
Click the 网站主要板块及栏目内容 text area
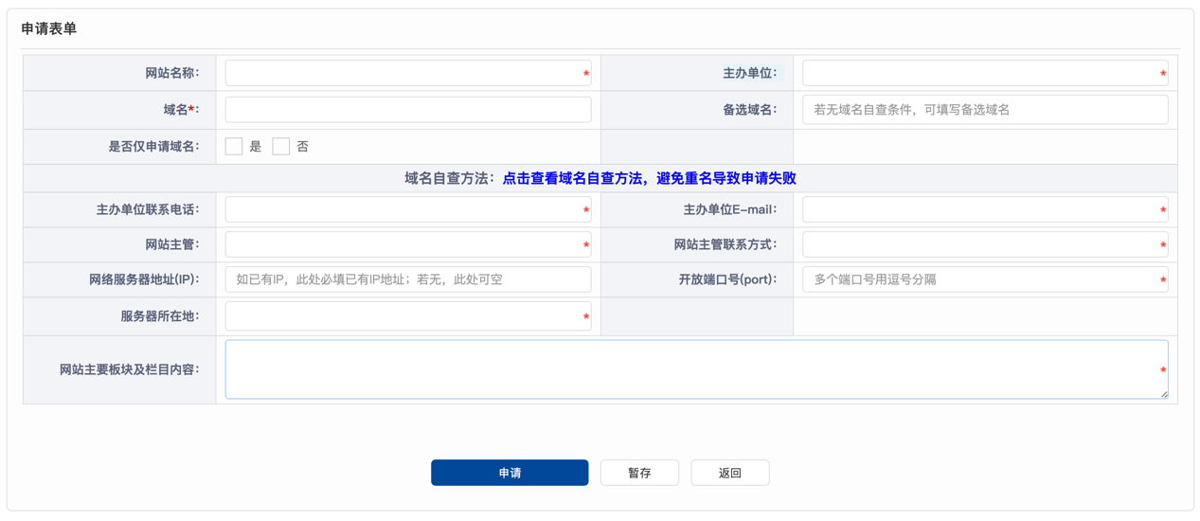click(x=696, y=369)
